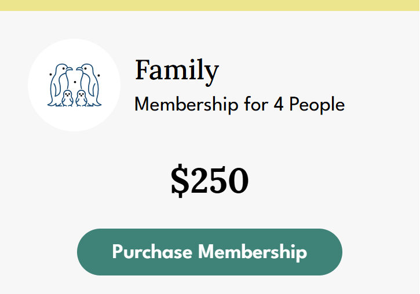Click the word "Purchase" on the green button
This screenshot has width=420, height=294.
[152, 252]
